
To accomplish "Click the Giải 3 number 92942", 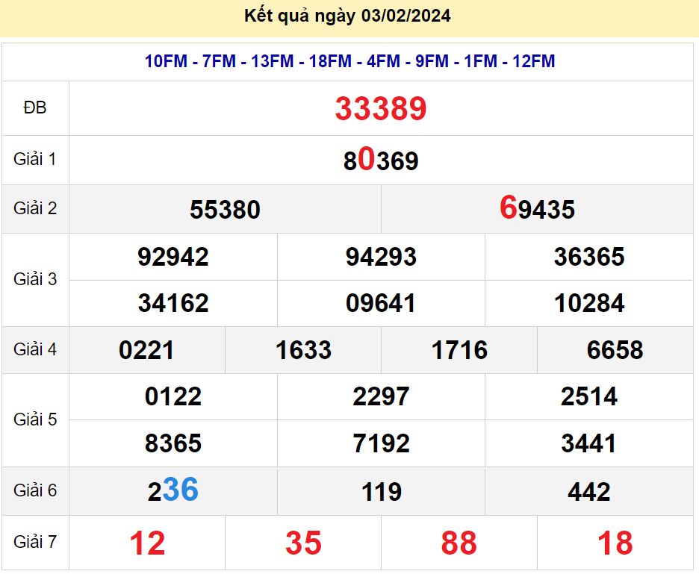I will 173,257.
